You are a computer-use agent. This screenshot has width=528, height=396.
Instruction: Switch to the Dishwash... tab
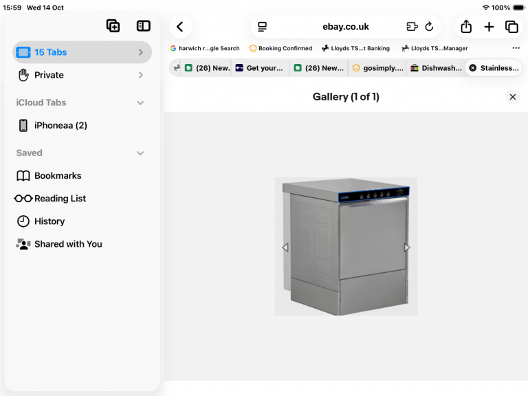point(436,68)
